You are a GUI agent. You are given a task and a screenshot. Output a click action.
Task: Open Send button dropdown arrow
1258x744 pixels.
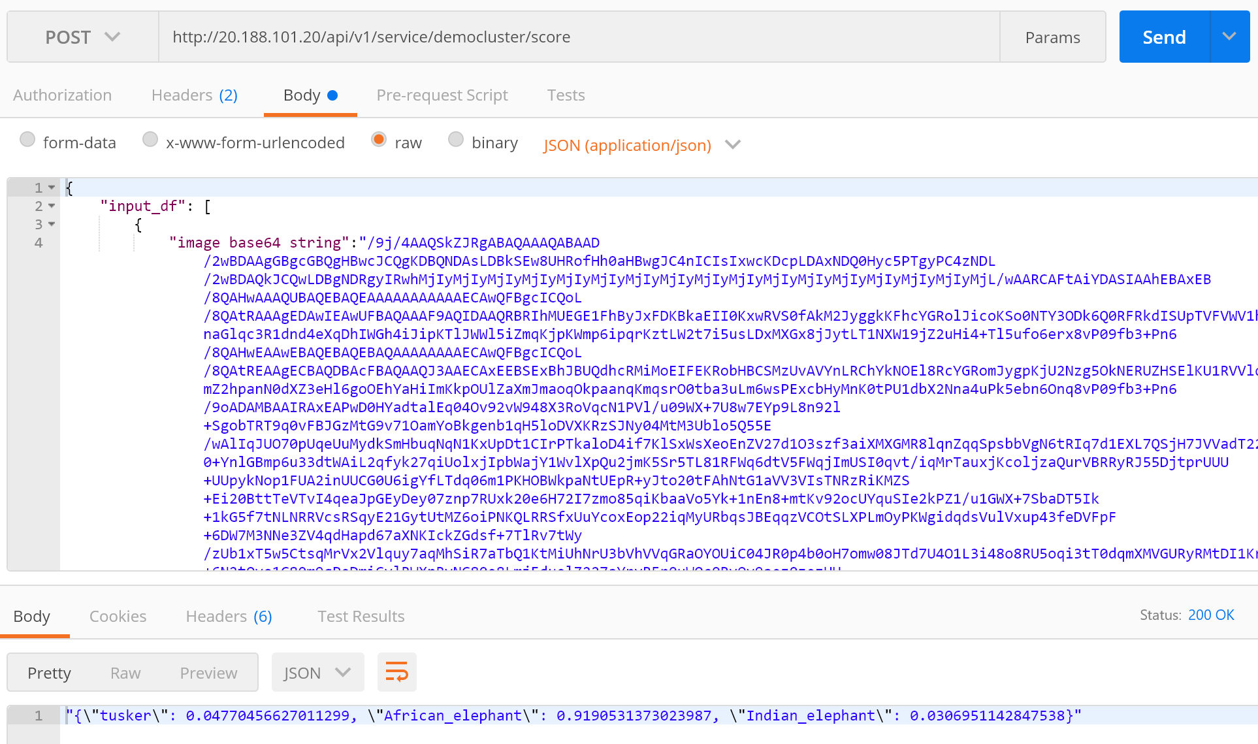[x=1229, y=37]
